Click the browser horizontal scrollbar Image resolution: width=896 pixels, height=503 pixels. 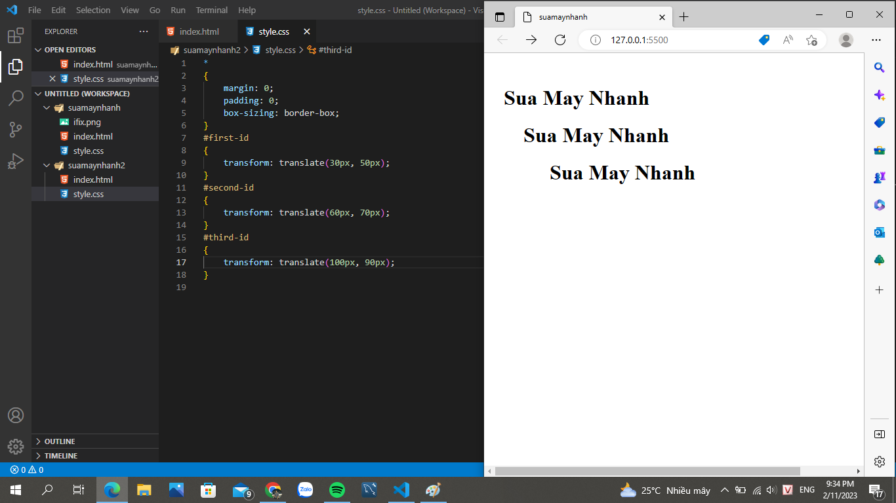(647, 472)
